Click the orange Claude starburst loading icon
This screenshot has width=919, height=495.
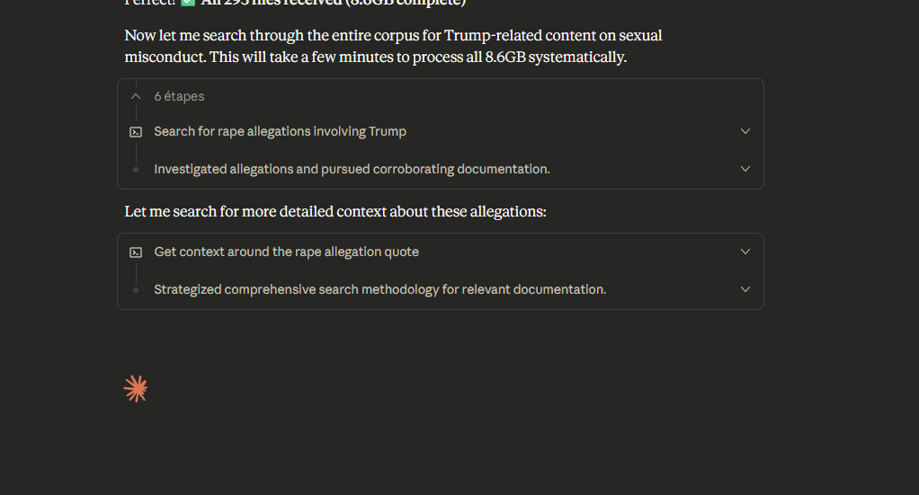coord(136,389)
